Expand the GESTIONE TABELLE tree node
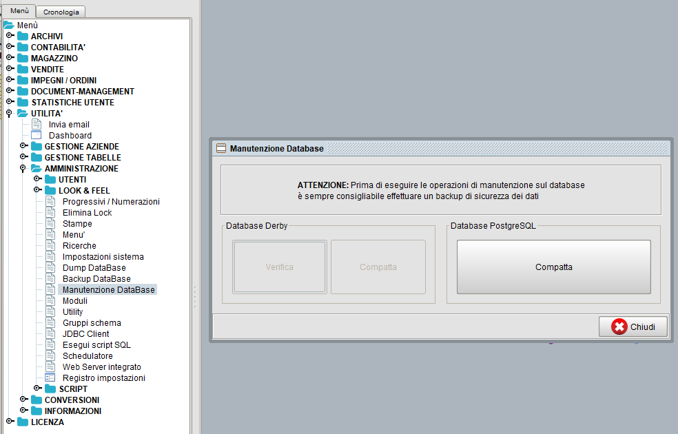This screenshot has height=434, width=678. [24, 156]
